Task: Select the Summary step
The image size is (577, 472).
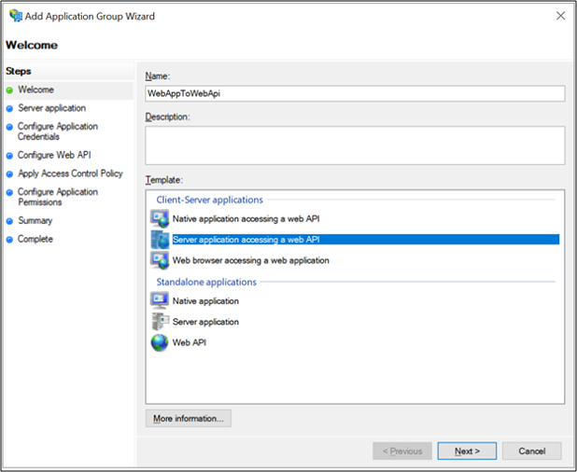Action: point(35,220)
